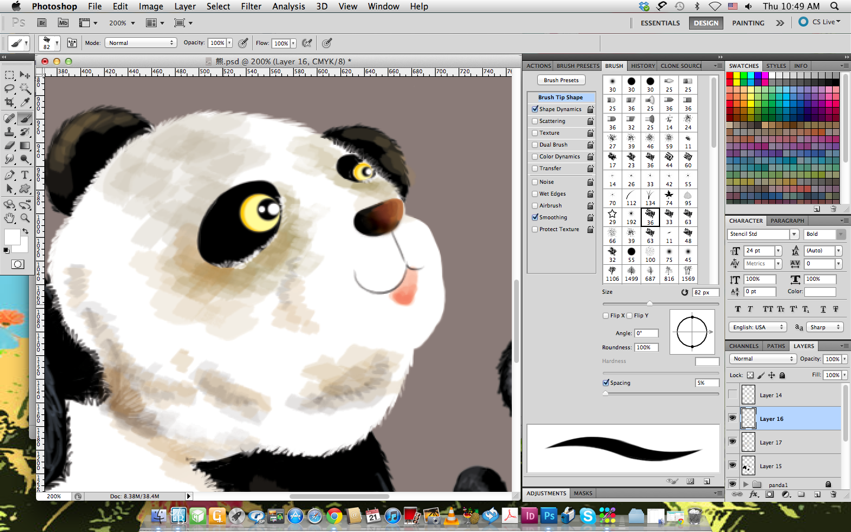The width and height of the screenshot is (851, 532).
Task: Open the Filter menu
Action: pos(251,7)
